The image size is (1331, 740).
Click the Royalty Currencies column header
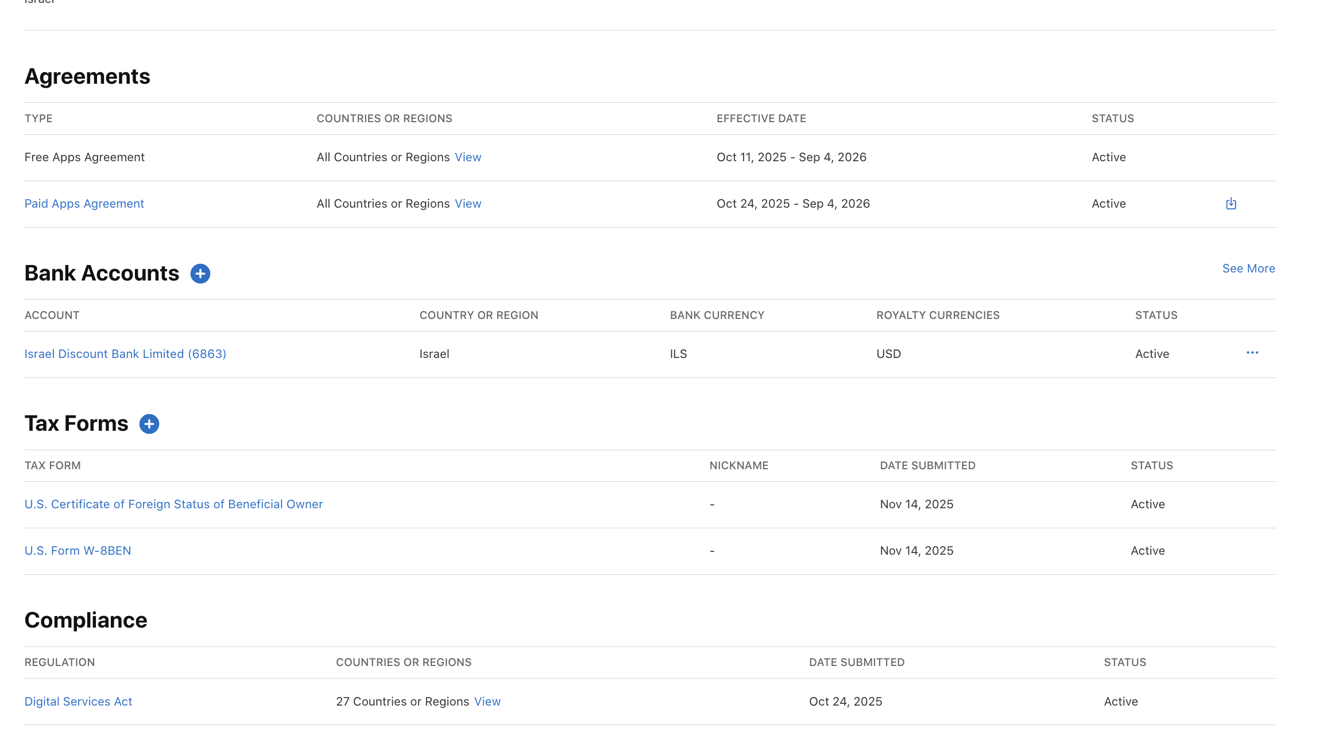(938, 316)
